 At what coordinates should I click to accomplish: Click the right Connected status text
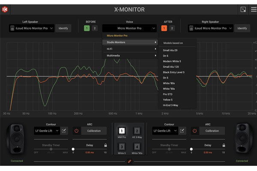click(x=242, y=161)
